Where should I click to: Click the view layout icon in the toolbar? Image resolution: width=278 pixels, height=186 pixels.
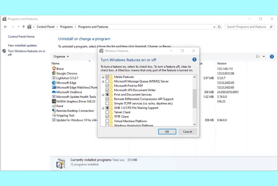(x=258, y=57)
